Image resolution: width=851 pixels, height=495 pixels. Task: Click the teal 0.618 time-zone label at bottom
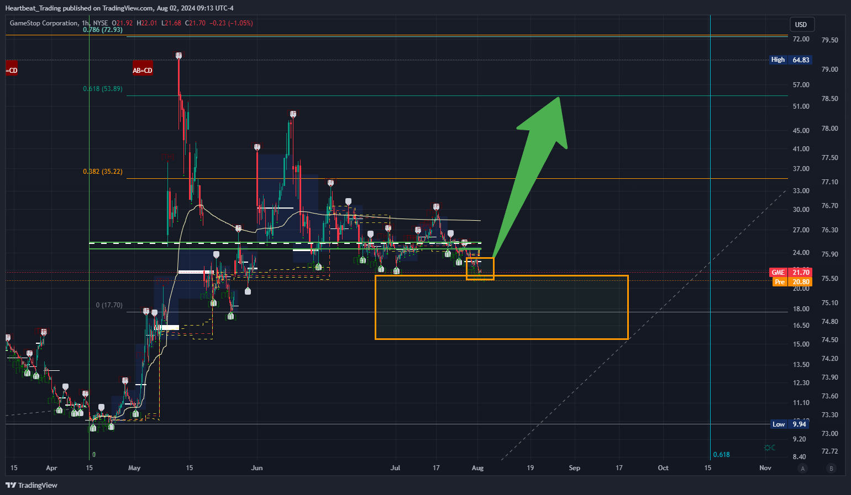point(721,455)
